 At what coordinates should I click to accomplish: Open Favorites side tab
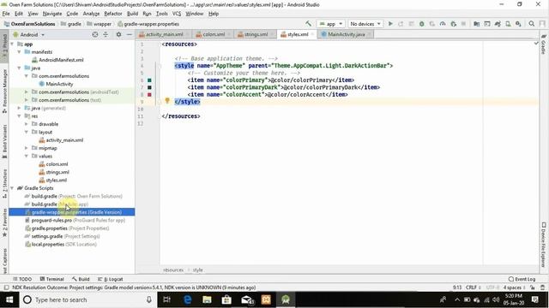click(x=4, y=222)
